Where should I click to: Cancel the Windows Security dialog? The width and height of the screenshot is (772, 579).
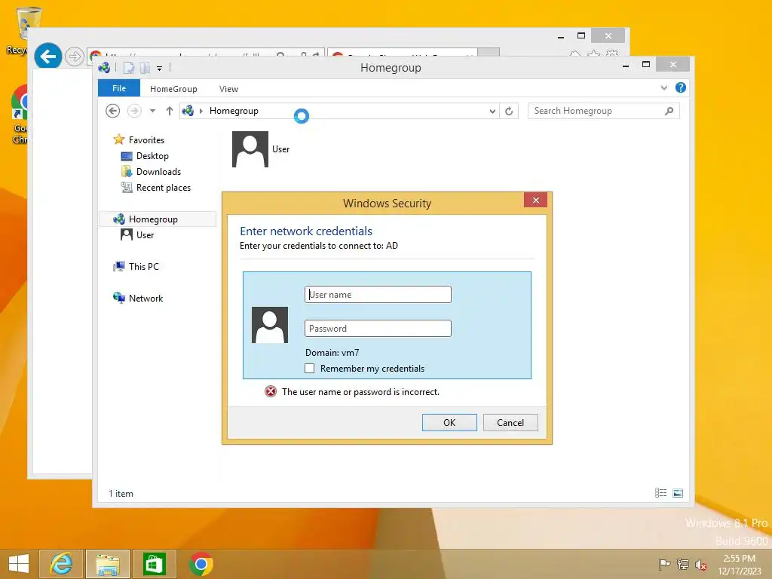[x=510, y=422]
